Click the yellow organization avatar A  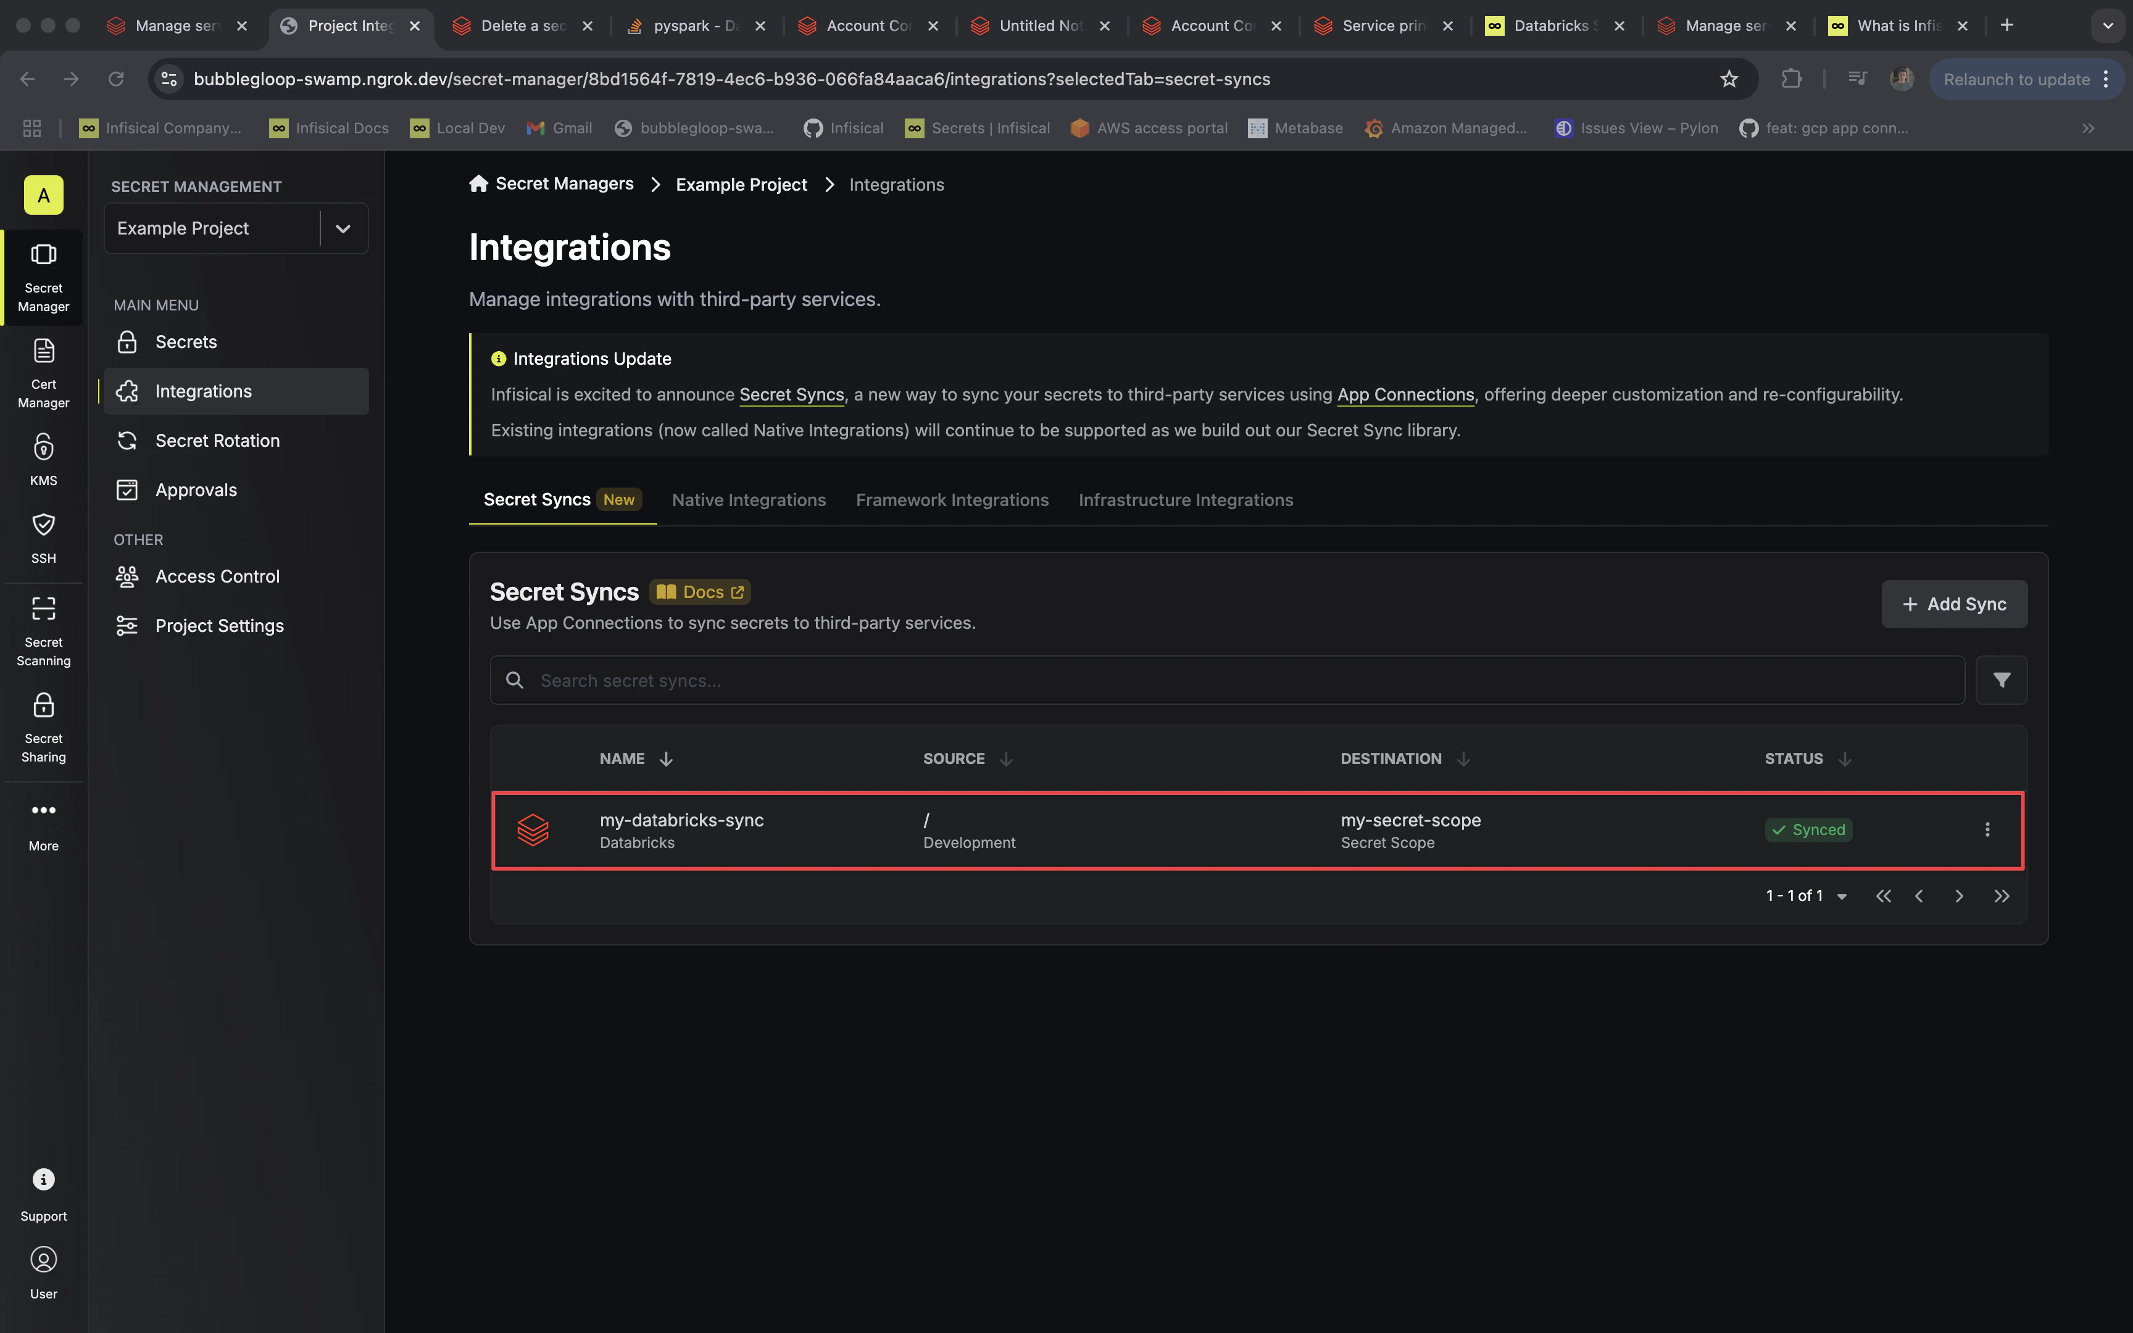point(43,195)
